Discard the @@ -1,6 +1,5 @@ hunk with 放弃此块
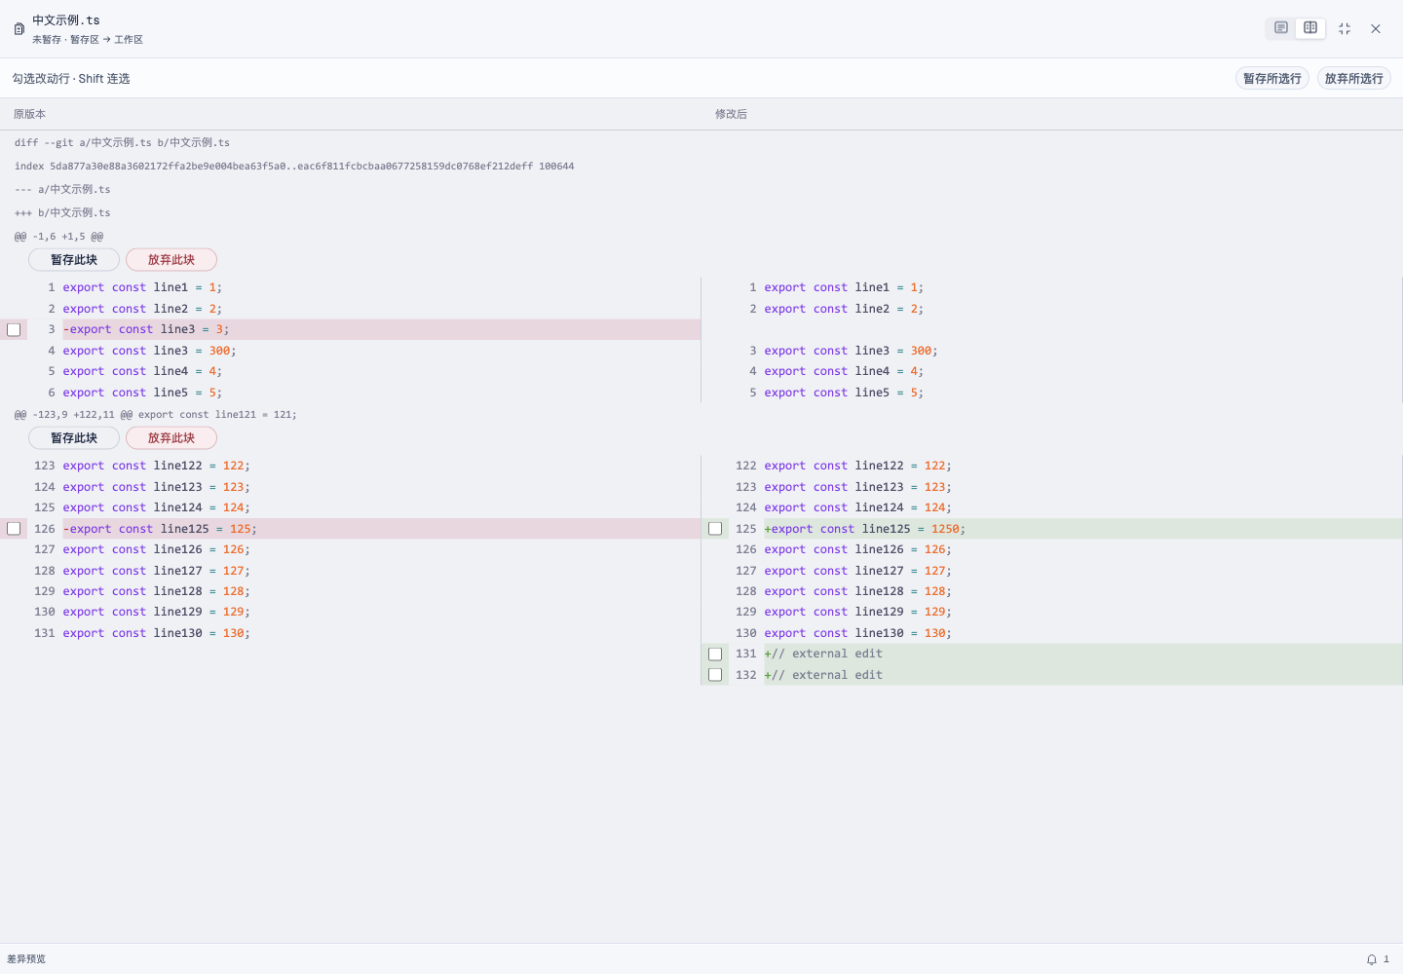This screenshot has width=1403, height=974. pos(171,260)
